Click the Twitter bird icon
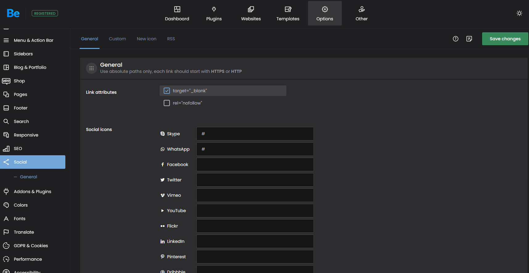Screen dimensions: 529x273 162,180
